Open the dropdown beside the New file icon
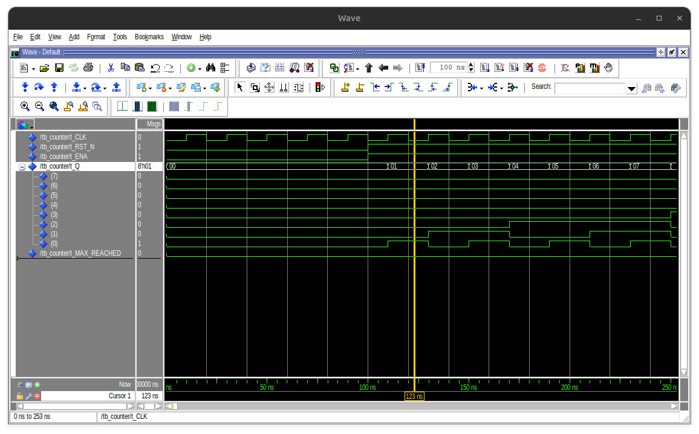The image size is (699, 434). point(33,68)
